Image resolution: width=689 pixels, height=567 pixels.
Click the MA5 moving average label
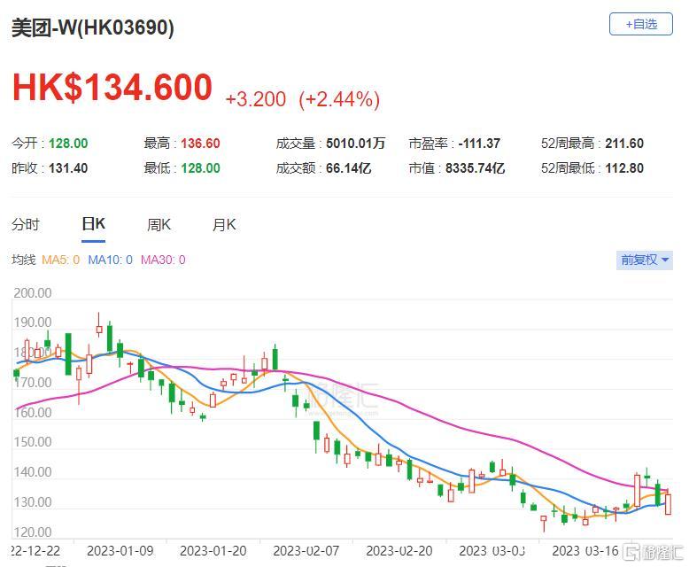[60, 260]
